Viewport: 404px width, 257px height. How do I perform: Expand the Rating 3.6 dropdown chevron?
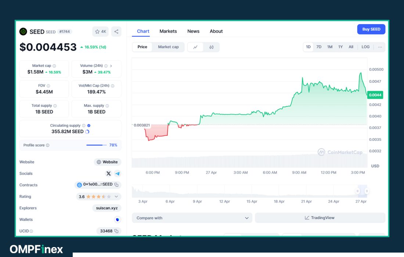(116, 196)
